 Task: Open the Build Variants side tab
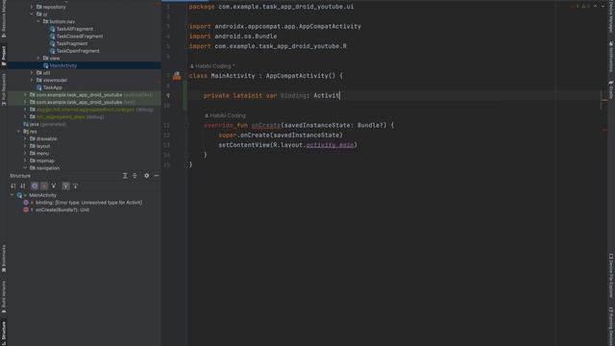point(4,297)
